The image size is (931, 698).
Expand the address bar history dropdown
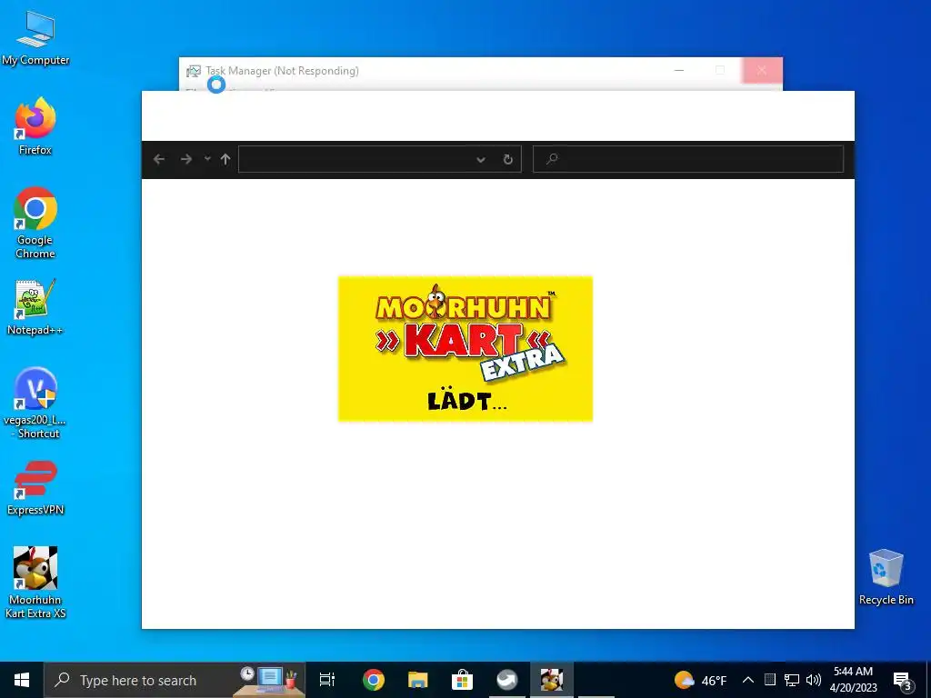[x=480, y=159]
